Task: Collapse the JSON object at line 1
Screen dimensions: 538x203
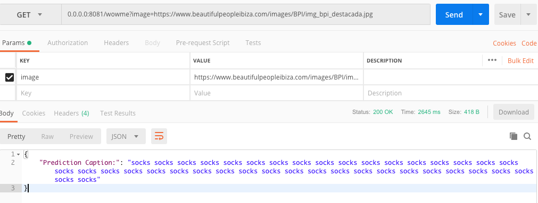Action: coord(18,154)
